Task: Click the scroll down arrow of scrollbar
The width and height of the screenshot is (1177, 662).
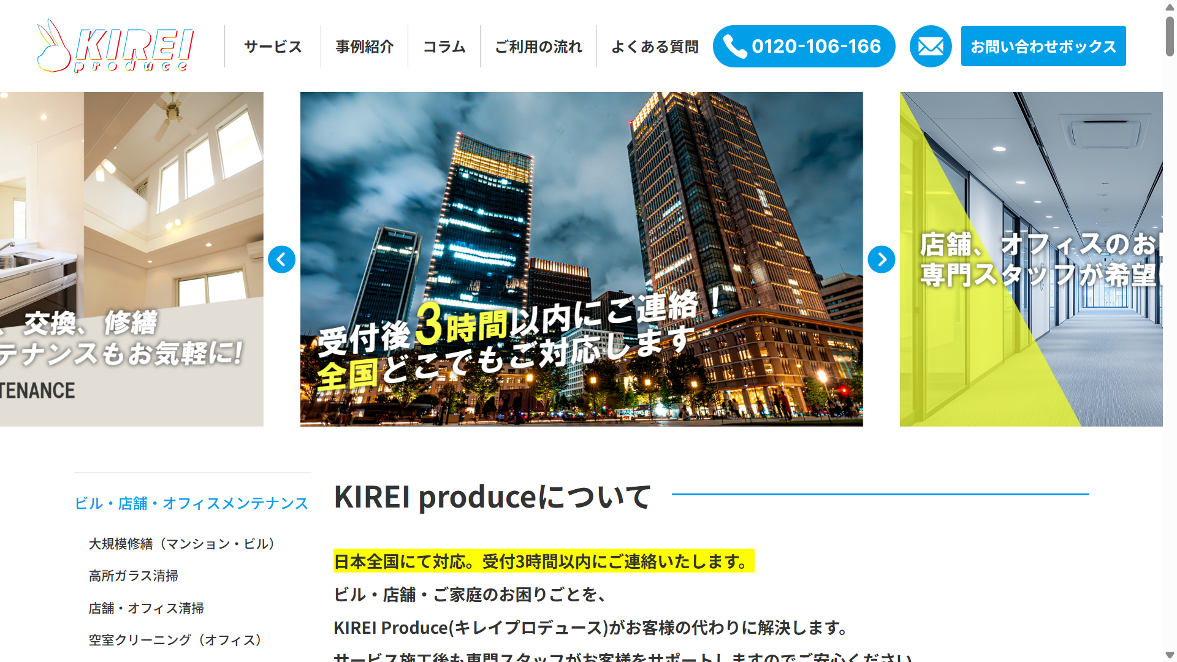Action: pyautogui.click(x=1170, y=655)
